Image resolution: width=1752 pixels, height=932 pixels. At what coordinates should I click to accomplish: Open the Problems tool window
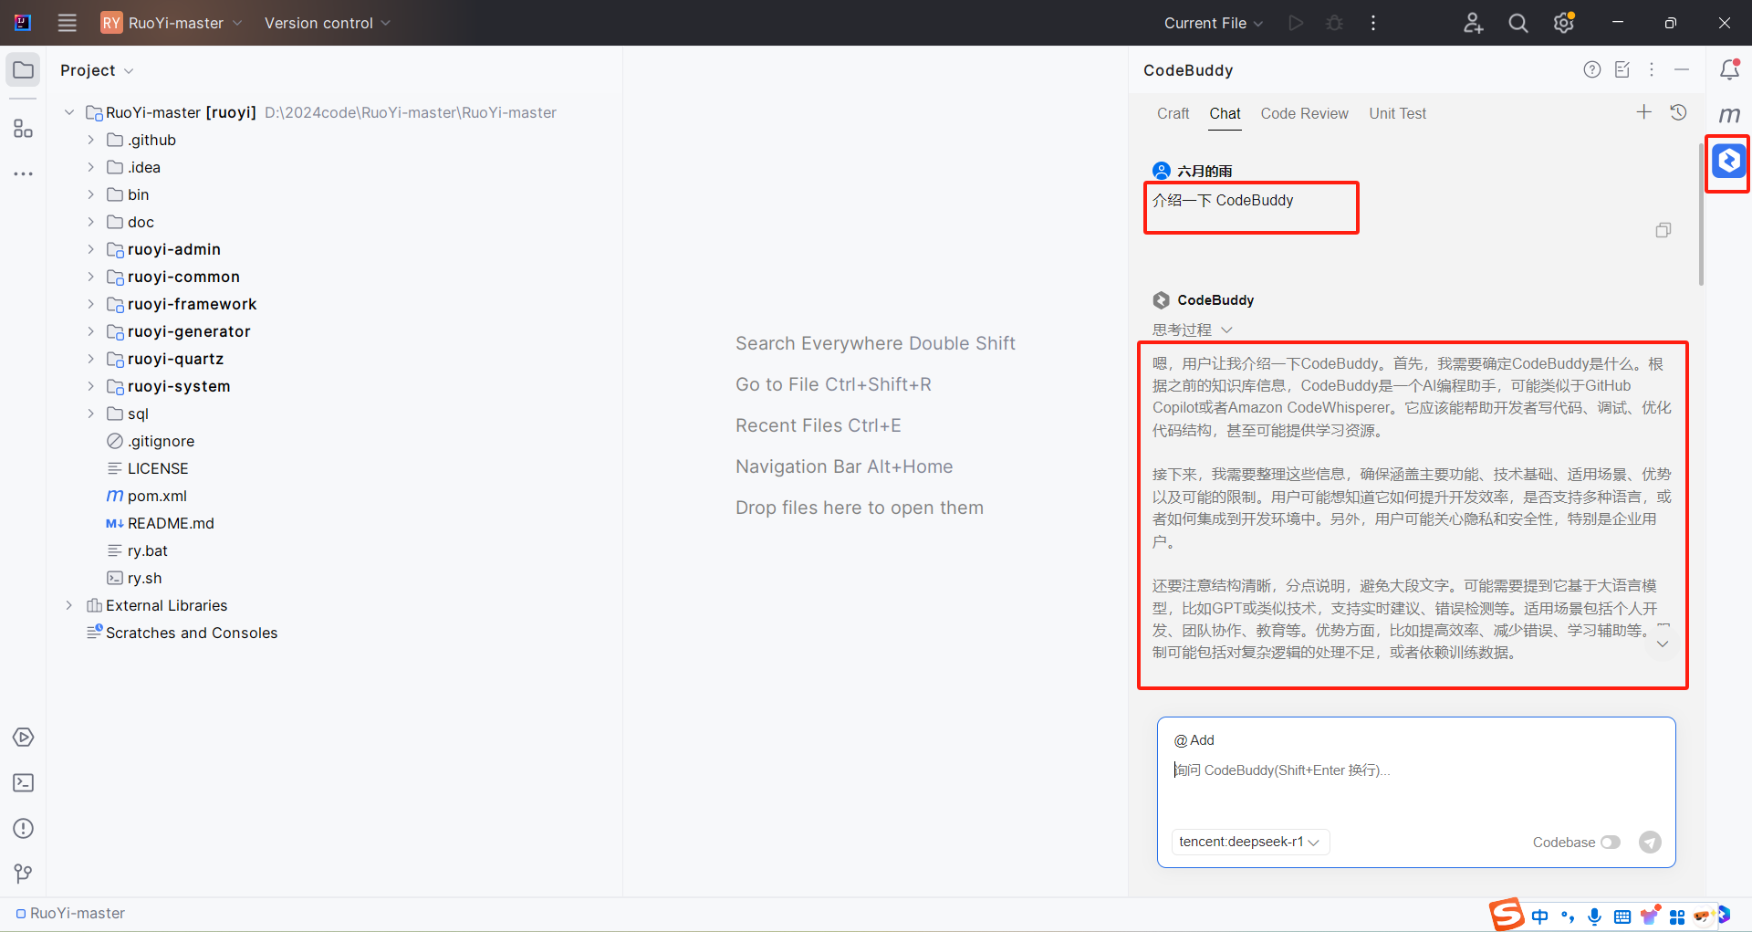click(24, 828)
